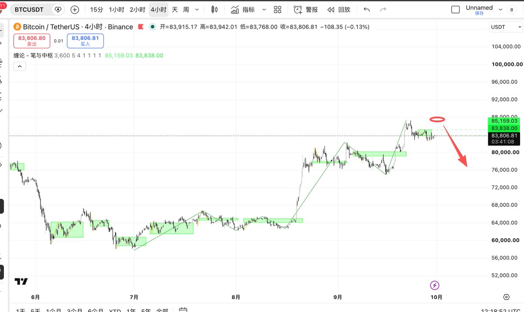Viewport: 524px width, 312px height.
Task: Click the 0.01 spread value
Action: [x=59, y=41]
